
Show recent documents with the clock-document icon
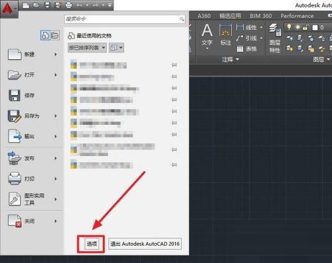point(45,35)
